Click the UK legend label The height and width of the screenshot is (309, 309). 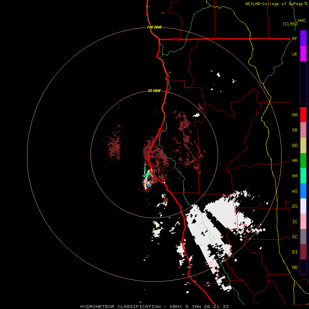[295, 54]
